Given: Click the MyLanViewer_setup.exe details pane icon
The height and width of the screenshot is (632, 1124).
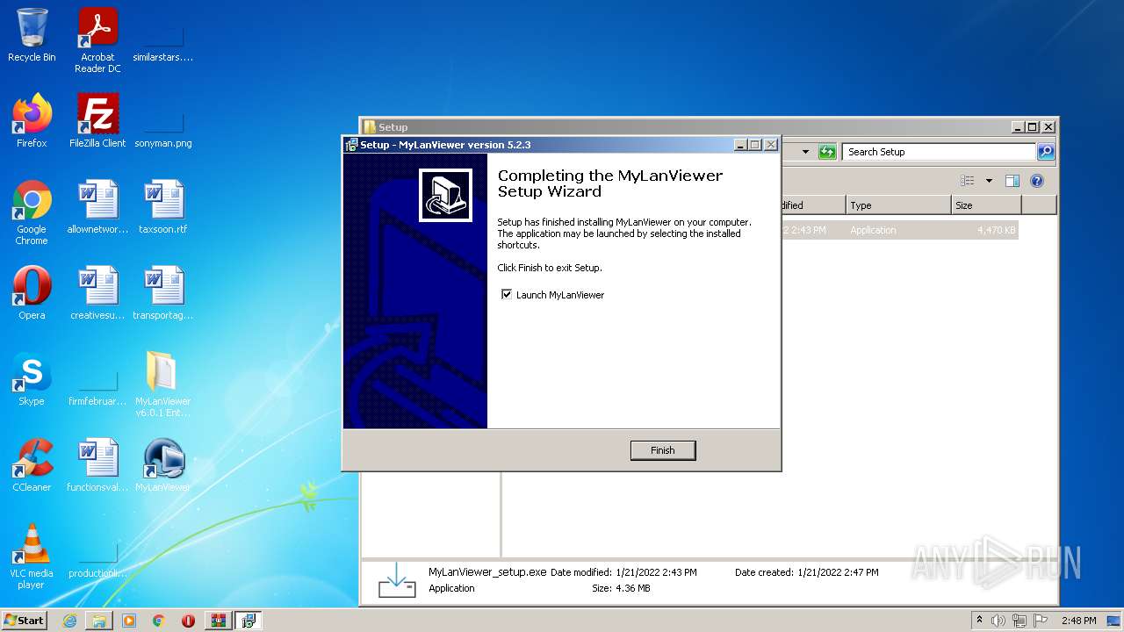Looking at the screenshot, I should [397, 580].
